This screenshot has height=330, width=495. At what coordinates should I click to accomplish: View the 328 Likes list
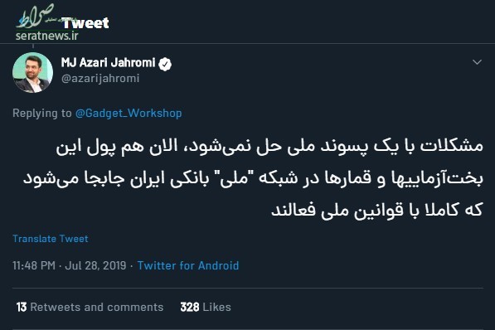tap(206, 308)
